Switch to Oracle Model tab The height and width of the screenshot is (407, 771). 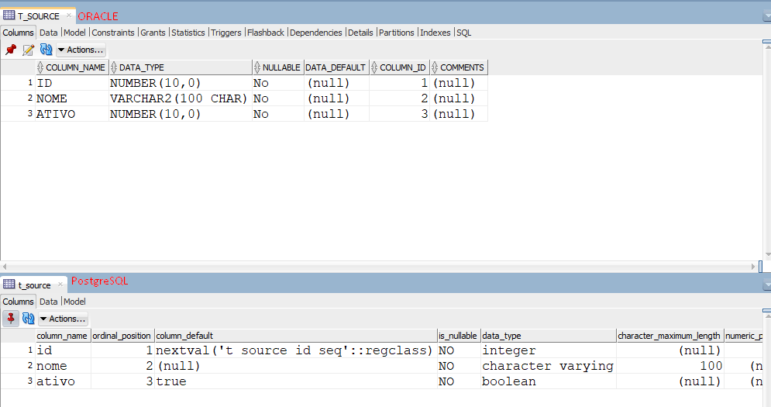coord(74,33)
